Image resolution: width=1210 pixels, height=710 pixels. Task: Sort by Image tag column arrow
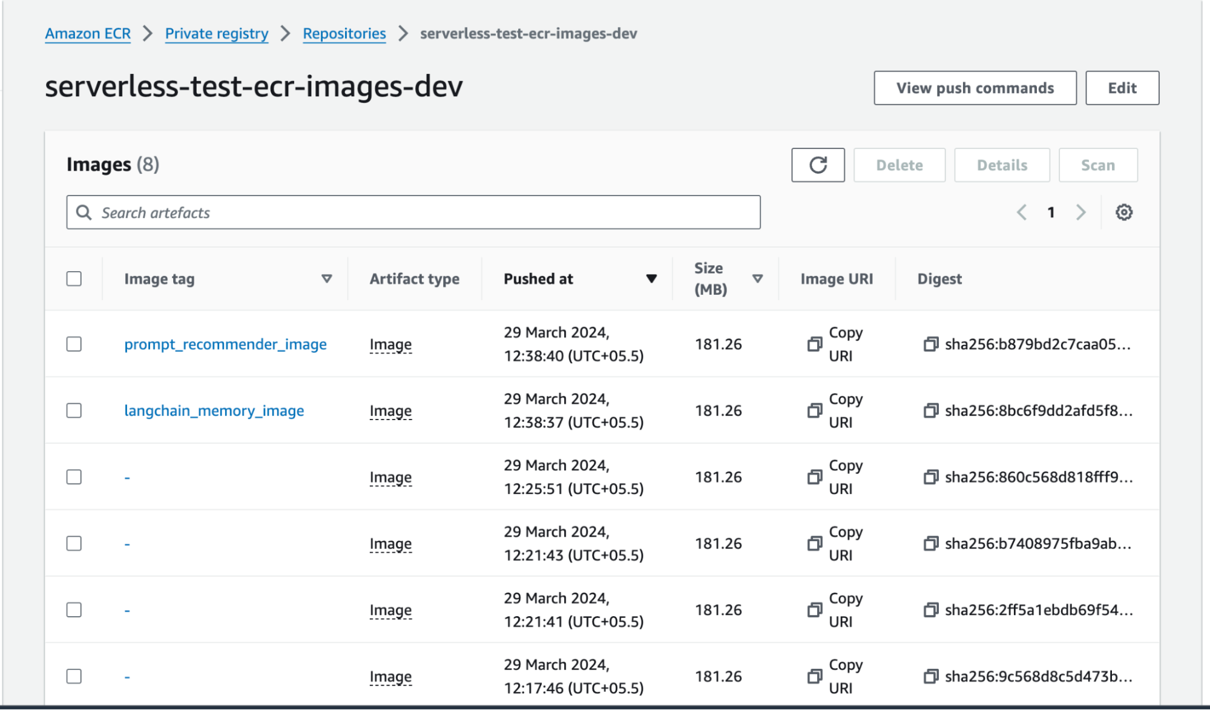click(x=326, y=279)
